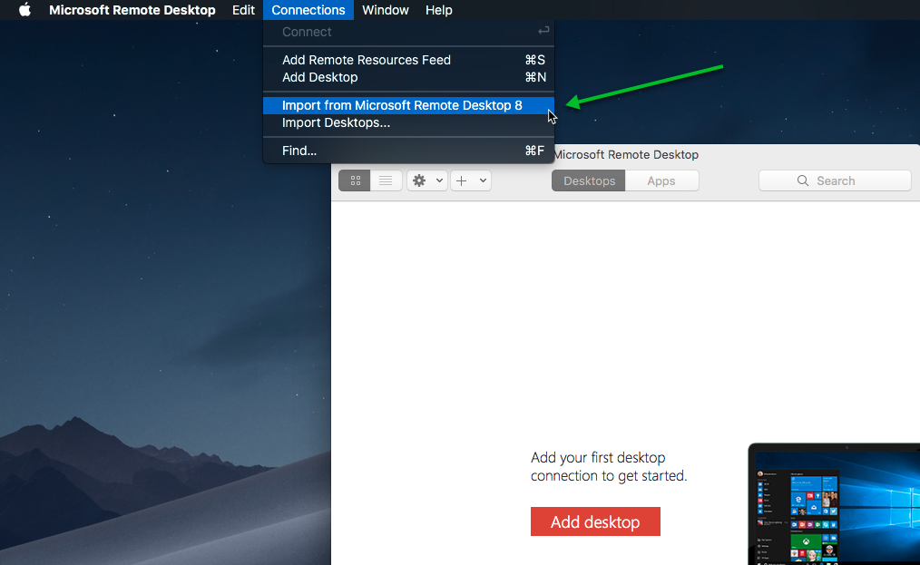Click the Windows laptop preview image
The width and height of the screenshot is (920, 565).
pos(835,504)
